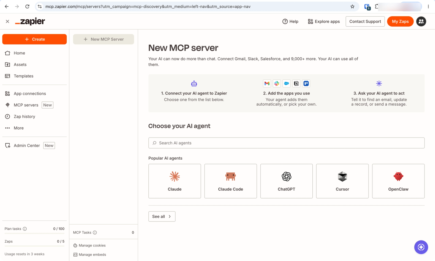435x261 pixels.
Task: Click the 'New MCP server' heading
Action: pyautogui.click(x=183, y=48)
